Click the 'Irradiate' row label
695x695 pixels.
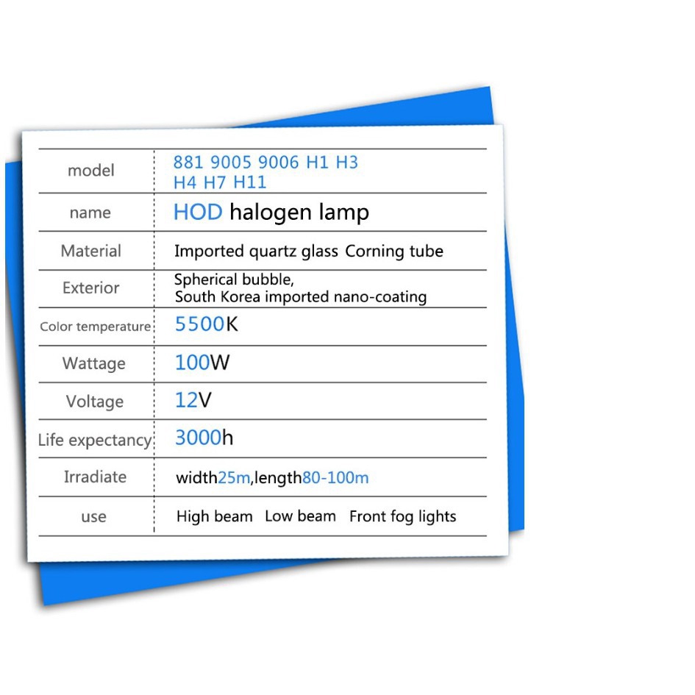[95, 477]
